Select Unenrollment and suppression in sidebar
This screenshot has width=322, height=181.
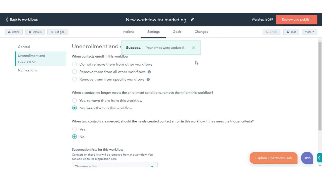(x=41, y=59)
